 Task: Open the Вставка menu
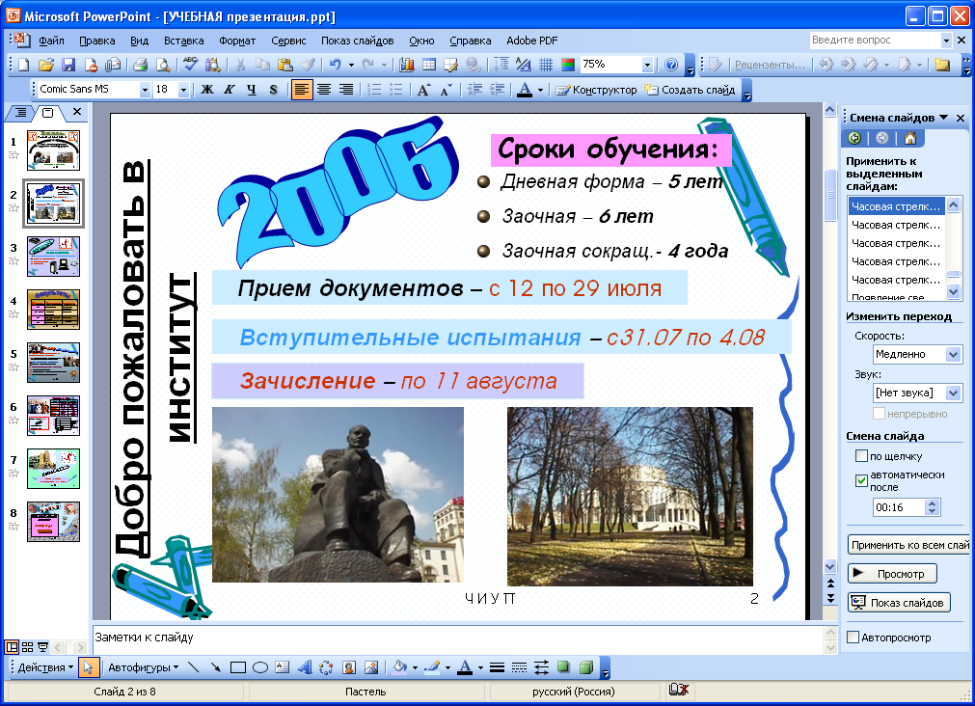[x=183, y=41]
